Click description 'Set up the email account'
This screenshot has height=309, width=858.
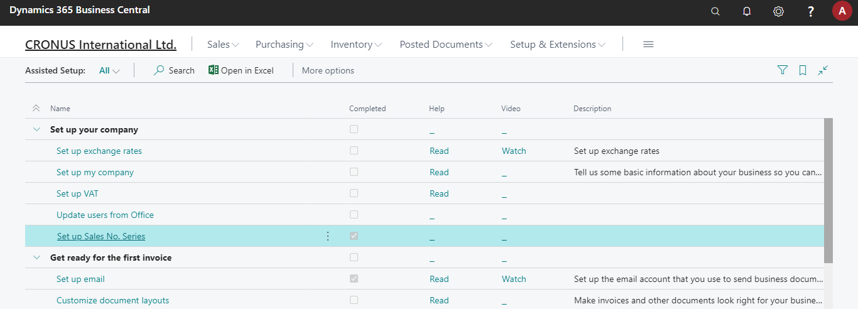coord(698,279)
